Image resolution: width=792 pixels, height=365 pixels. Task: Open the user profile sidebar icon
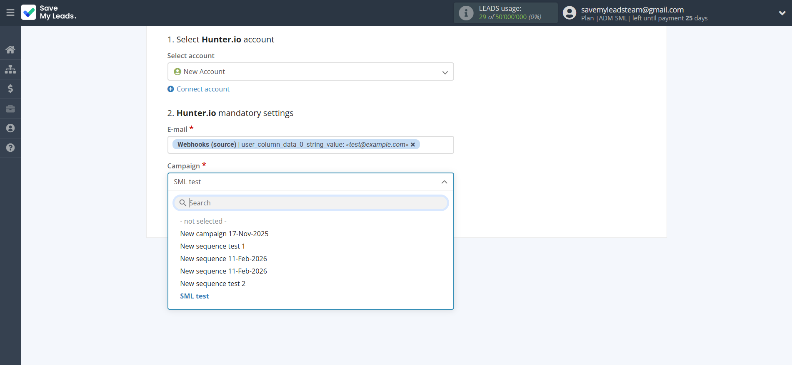coord(10,128)
